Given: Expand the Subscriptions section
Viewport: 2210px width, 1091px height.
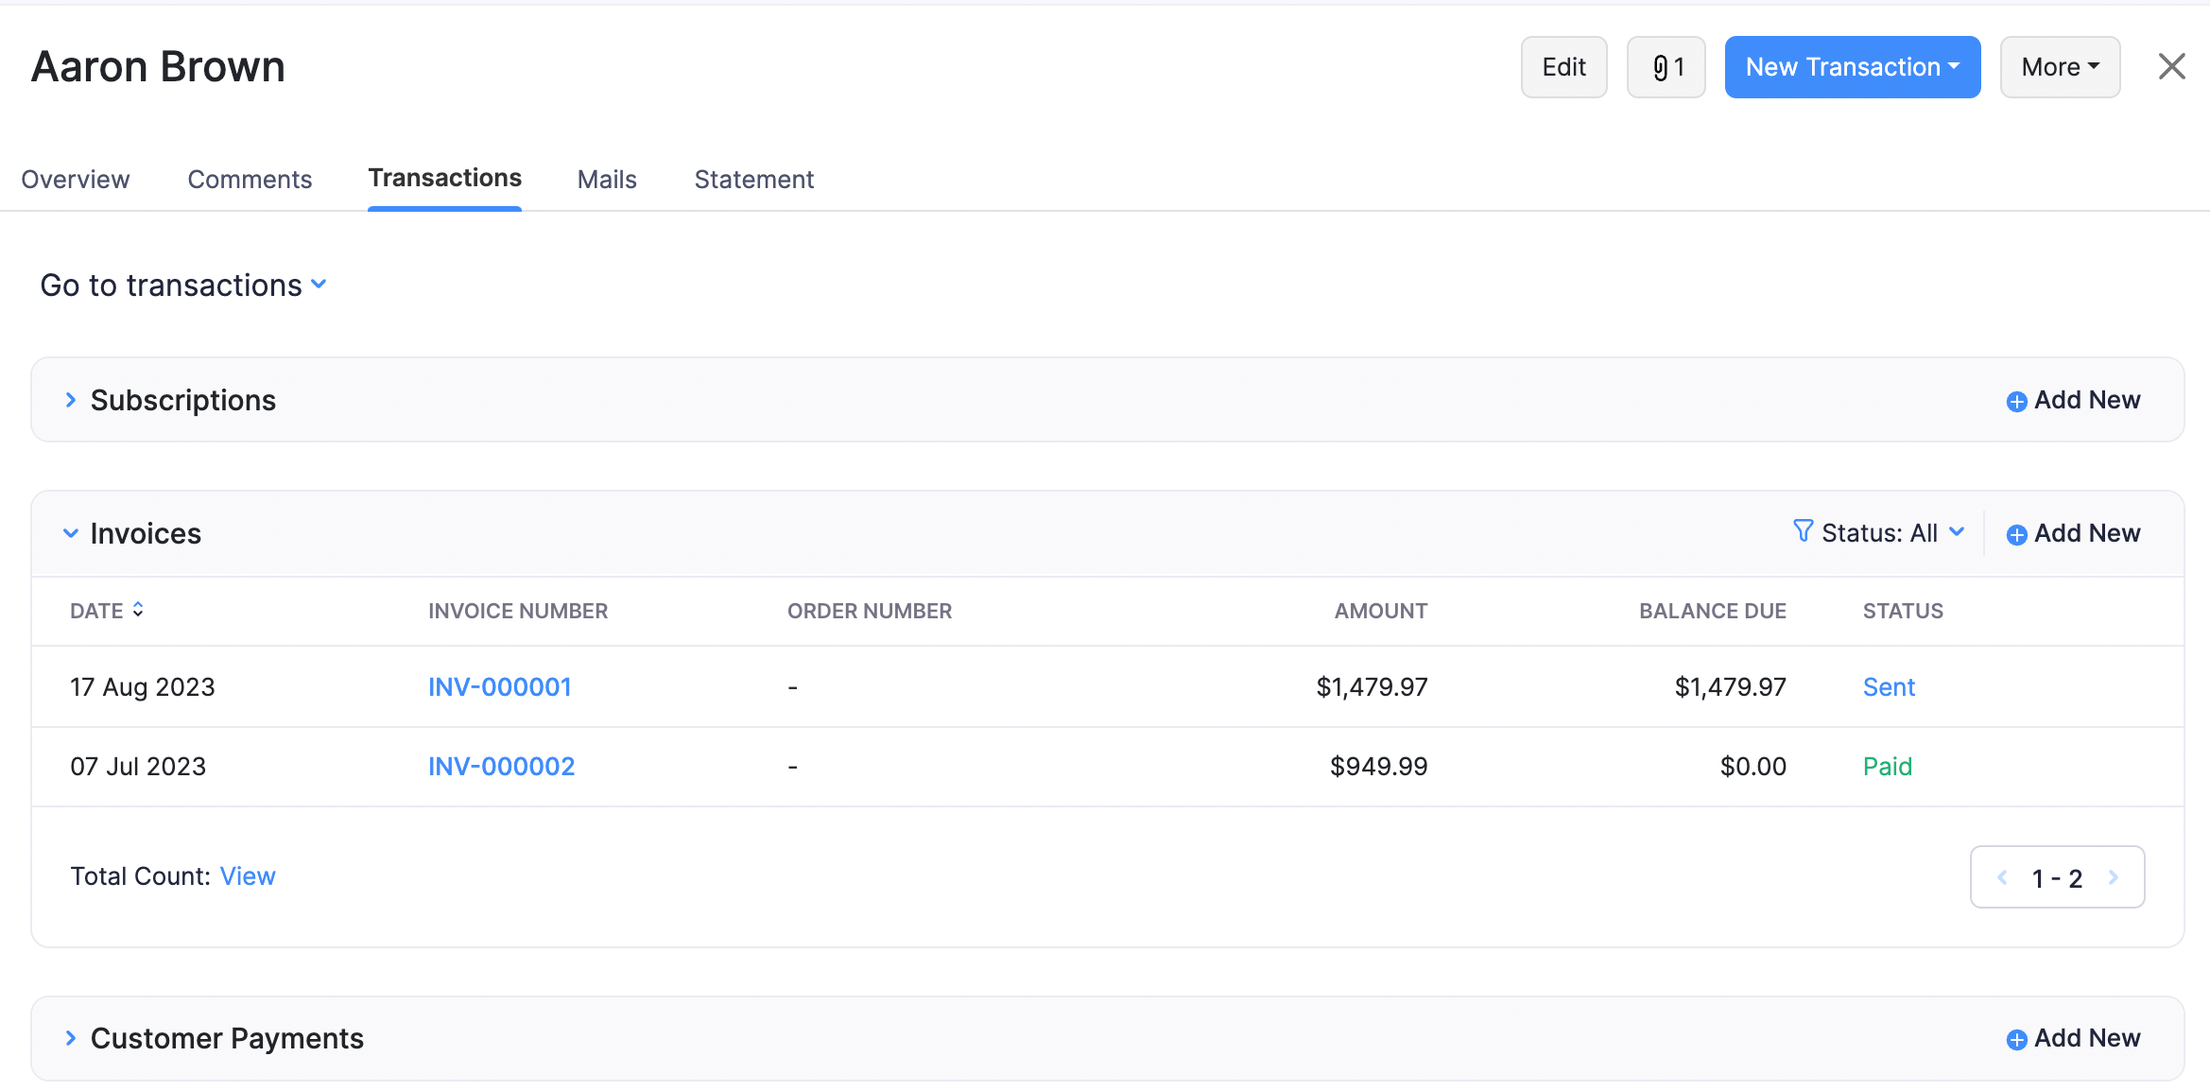Looking at the screenshot, I should pos(71,399).
